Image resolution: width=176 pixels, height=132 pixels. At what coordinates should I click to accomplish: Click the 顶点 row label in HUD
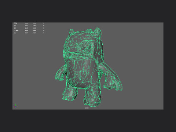pyautogui.click(x=15, y=23)
